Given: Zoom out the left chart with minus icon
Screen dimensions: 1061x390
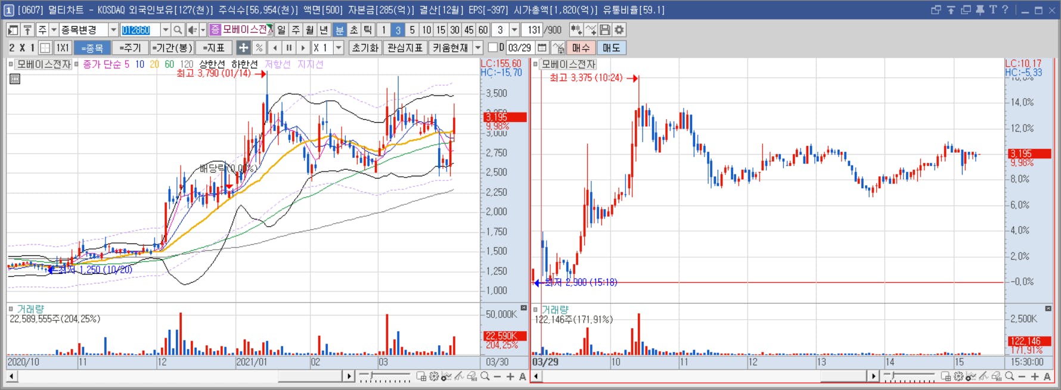Looking at the screenshot, I should 498,376.
